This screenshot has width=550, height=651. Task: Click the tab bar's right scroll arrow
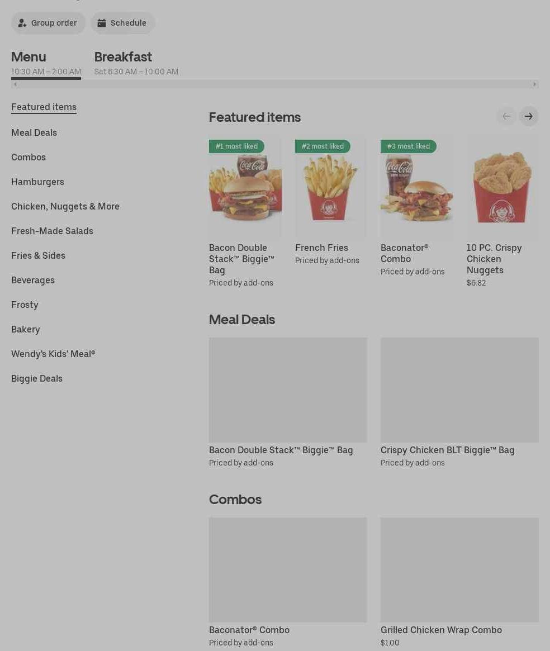[535, 84]
